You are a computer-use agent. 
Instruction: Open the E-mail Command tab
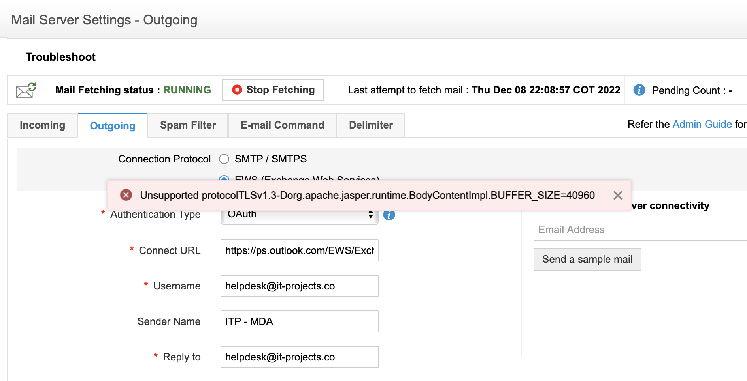coord(282,125)
